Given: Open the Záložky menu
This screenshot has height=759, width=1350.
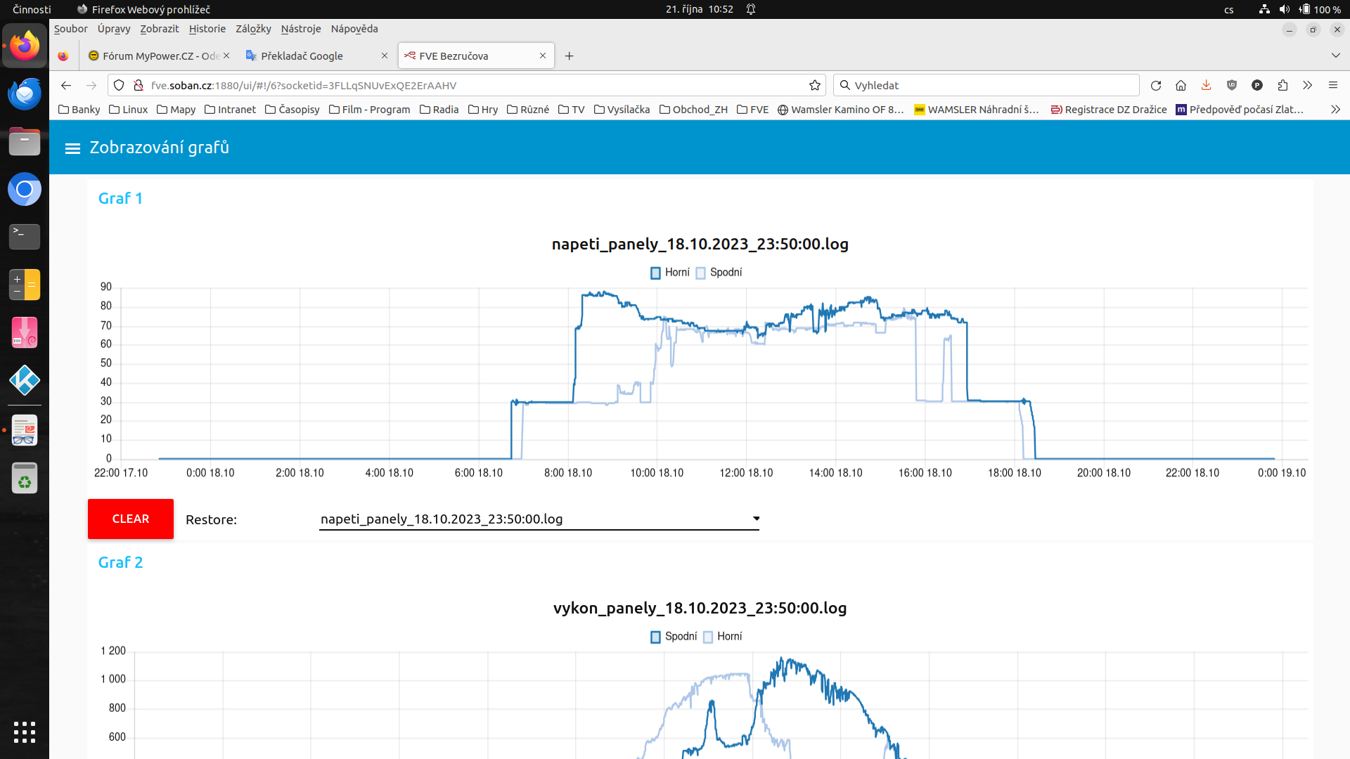Looking at the screenshot, I should (x=253, y=29).
